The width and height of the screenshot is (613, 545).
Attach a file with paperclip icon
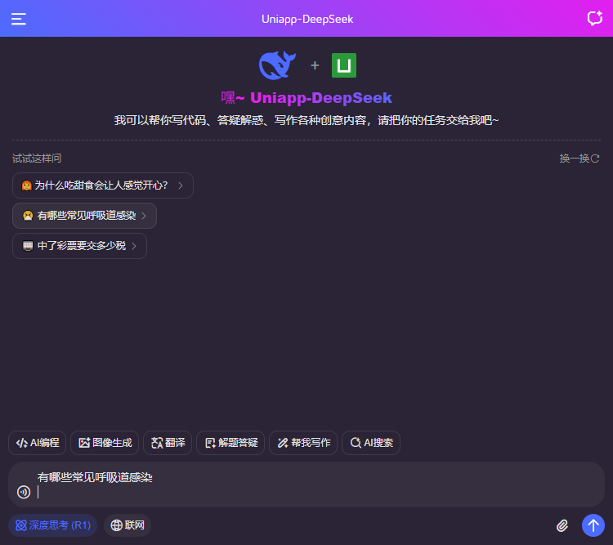click(x=562, y=525)
